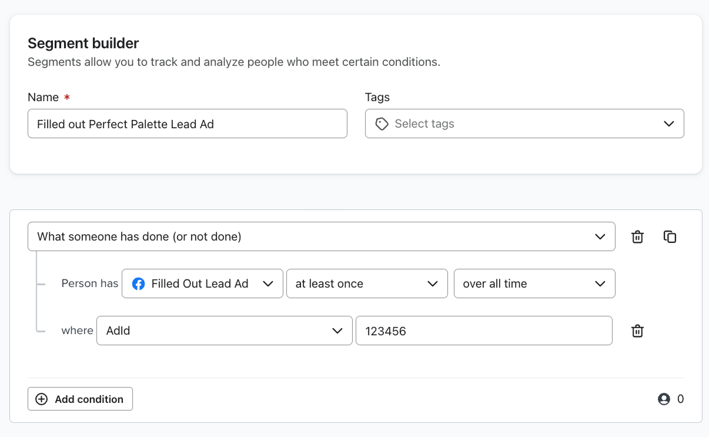
Task: Delete the whole condition with trash icon
Action: [x=637, y=237]
